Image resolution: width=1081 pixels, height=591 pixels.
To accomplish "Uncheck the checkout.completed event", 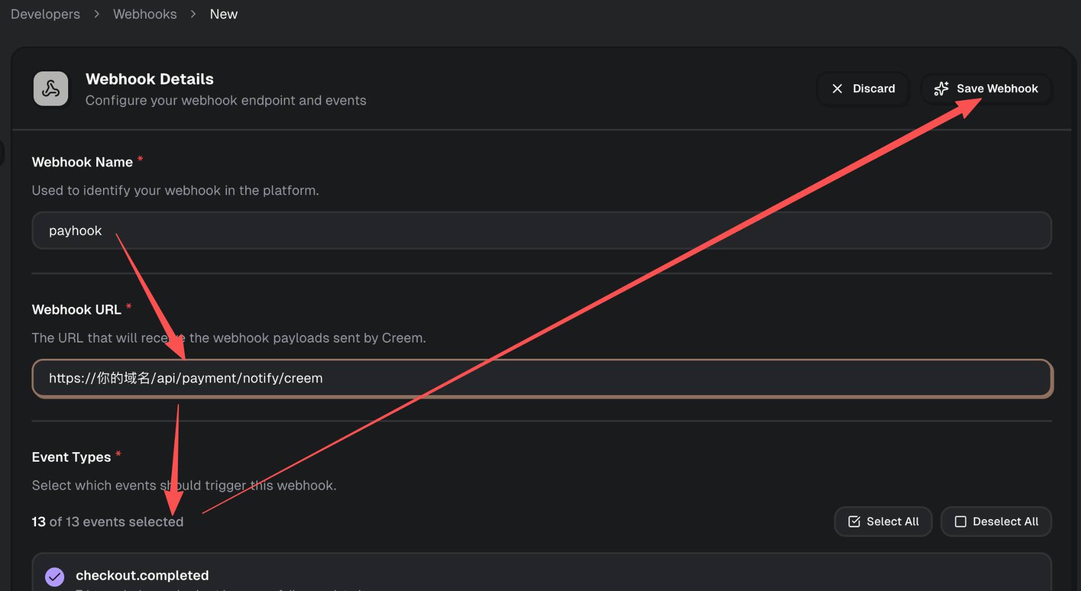I will coord(55,576).
